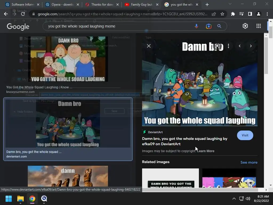Reload the current page
The height and width of the screenshot is (205, 273).
tap(23, 14)
